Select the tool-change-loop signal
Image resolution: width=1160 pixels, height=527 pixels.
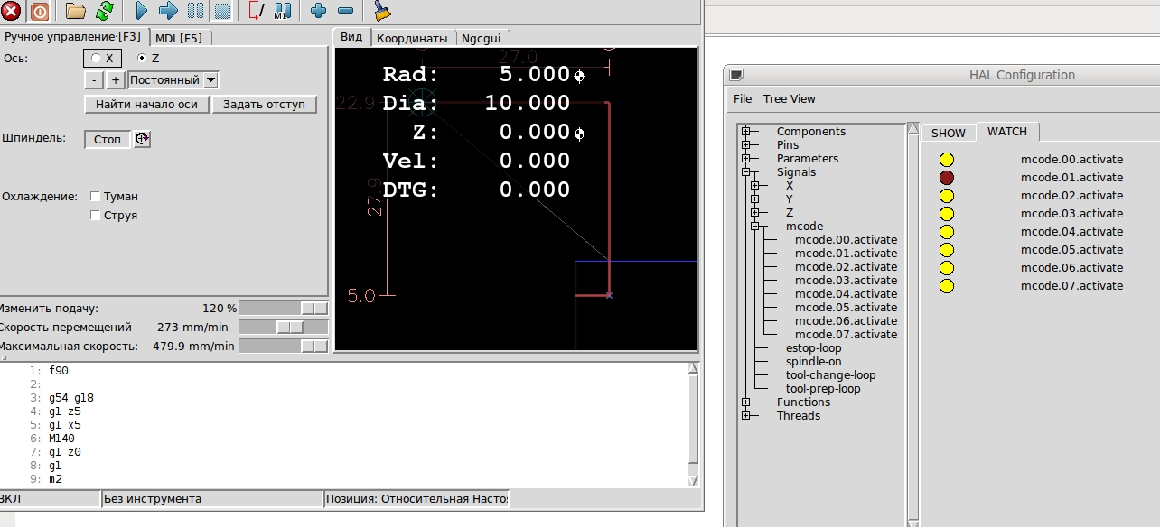tap(830, 375)
